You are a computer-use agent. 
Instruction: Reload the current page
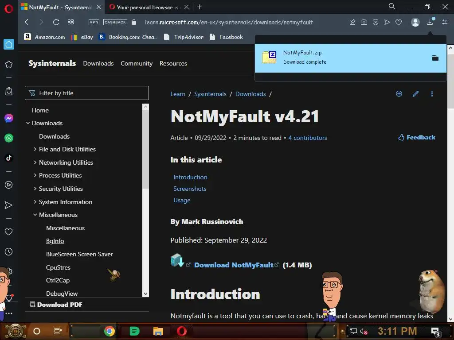pos(56,22)
